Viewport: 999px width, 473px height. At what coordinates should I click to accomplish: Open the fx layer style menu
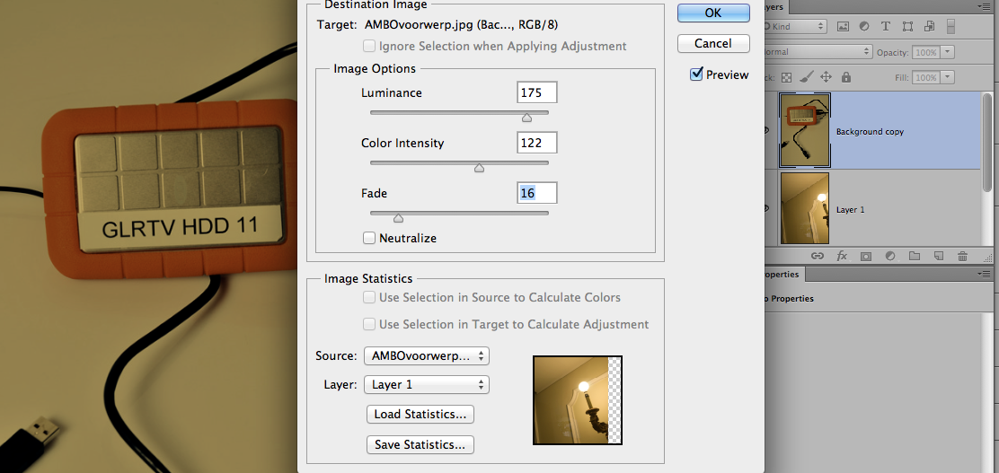point(842,256)
